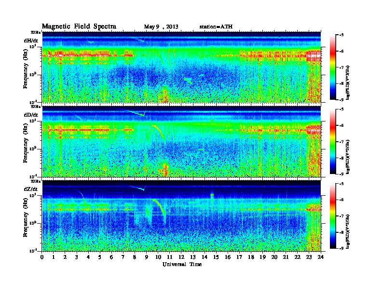The height and width of the screenshot is (295, 382).
Task: Click hour "20" on the Universal Time axis
Action: tap(274, 257)
